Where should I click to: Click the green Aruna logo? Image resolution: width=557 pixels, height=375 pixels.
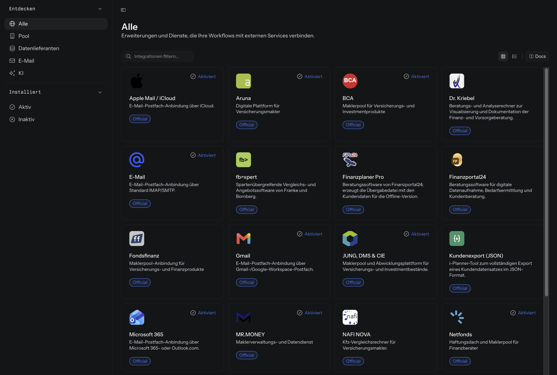[x=243, y=81]
